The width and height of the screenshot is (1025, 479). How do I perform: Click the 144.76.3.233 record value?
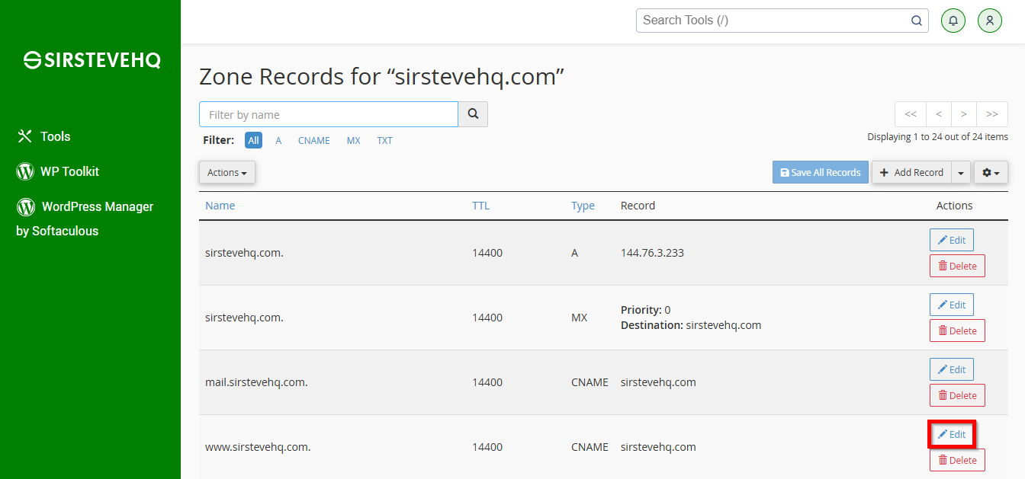[x=652, y=253]
